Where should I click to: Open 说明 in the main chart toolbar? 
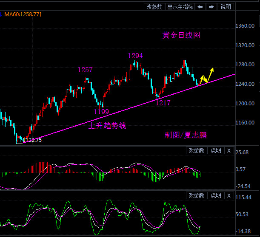[226, 7]
